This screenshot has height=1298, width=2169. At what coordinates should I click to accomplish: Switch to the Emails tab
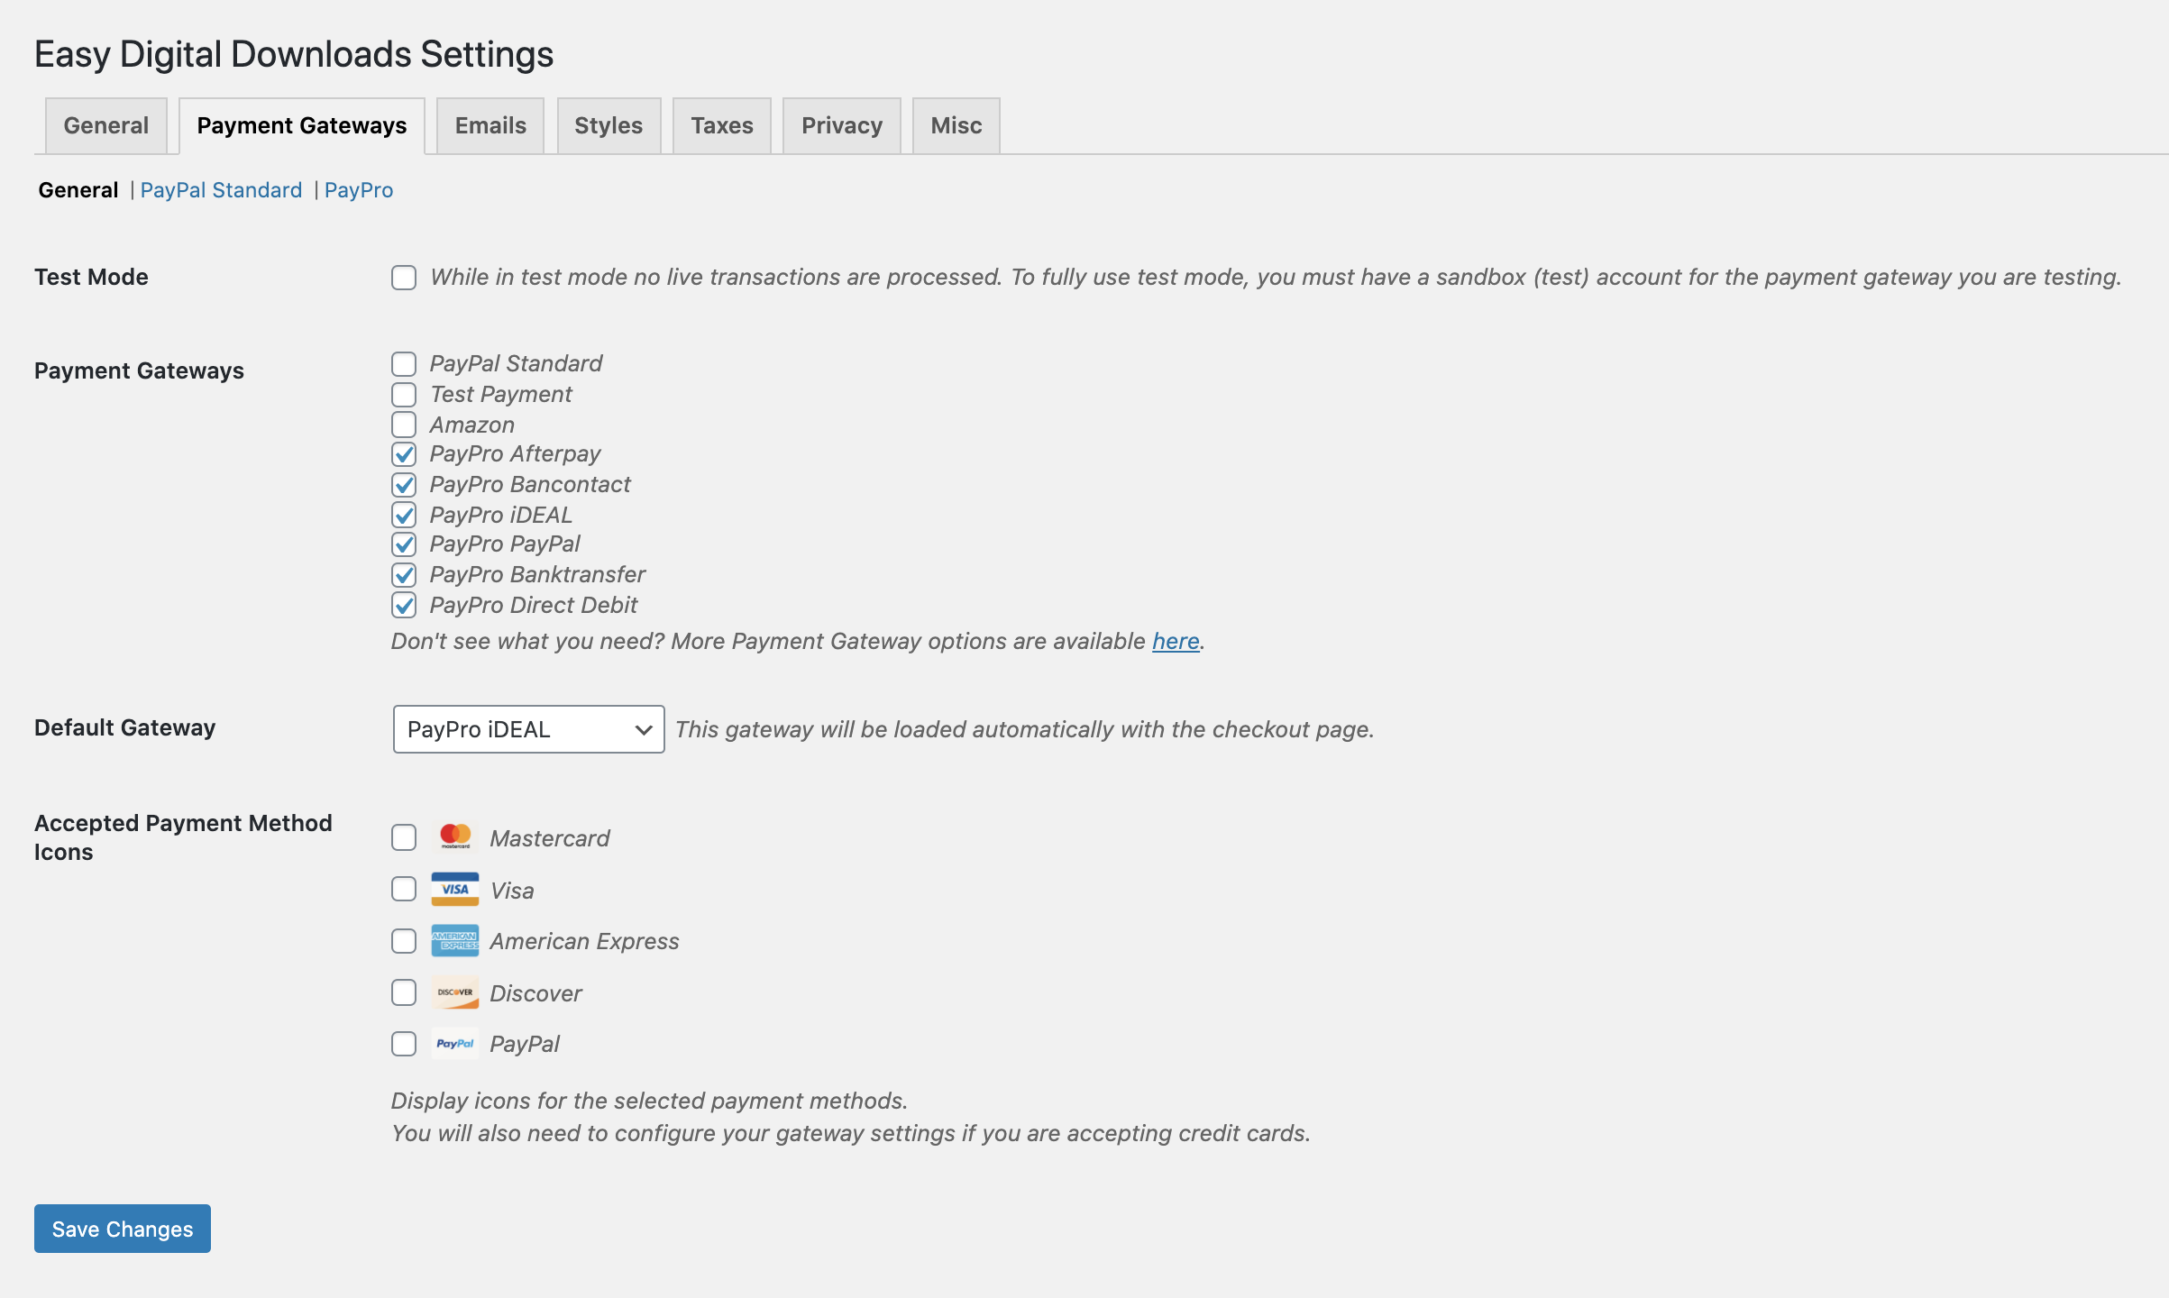click(x=490, y=126)
